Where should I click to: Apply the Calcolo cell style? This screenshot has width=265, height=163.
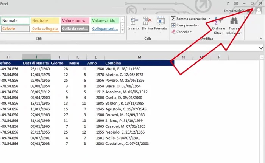click(x=16, y=29)
